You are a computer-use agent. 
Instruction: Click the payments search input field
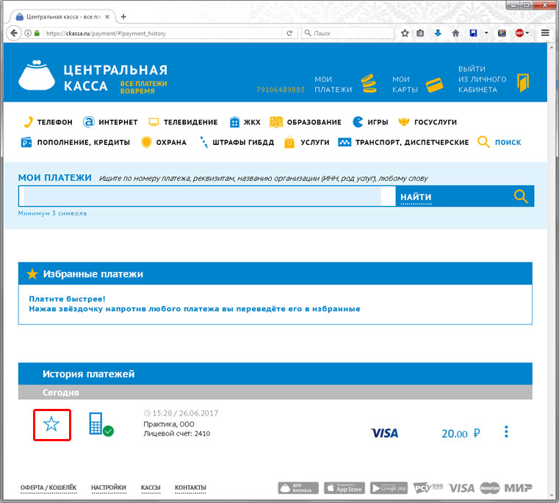pyautogui.click(x=202, y=196)
